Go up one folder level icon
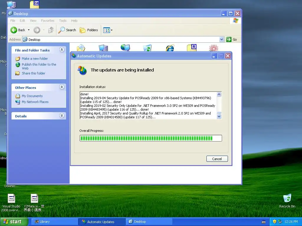The image size is (302, 226). click(51, 30)
